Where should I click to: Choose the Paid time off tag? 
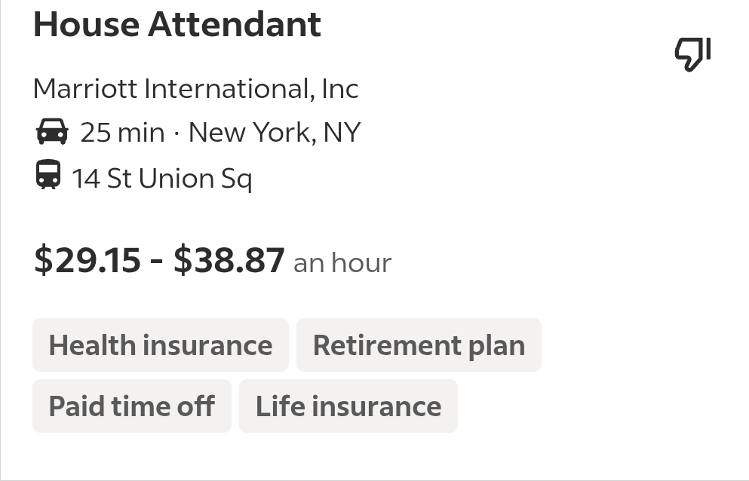tap(132, 406)
